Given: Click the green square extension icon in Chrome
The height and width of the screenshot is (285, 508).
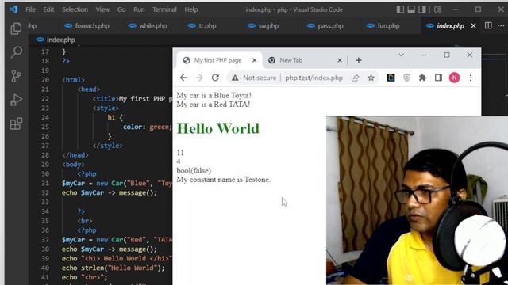Looking at the screenshot, I should [391, 78].
